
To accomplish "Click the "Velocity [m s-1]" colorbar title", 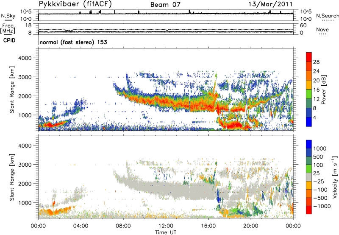I will (335, 177).
